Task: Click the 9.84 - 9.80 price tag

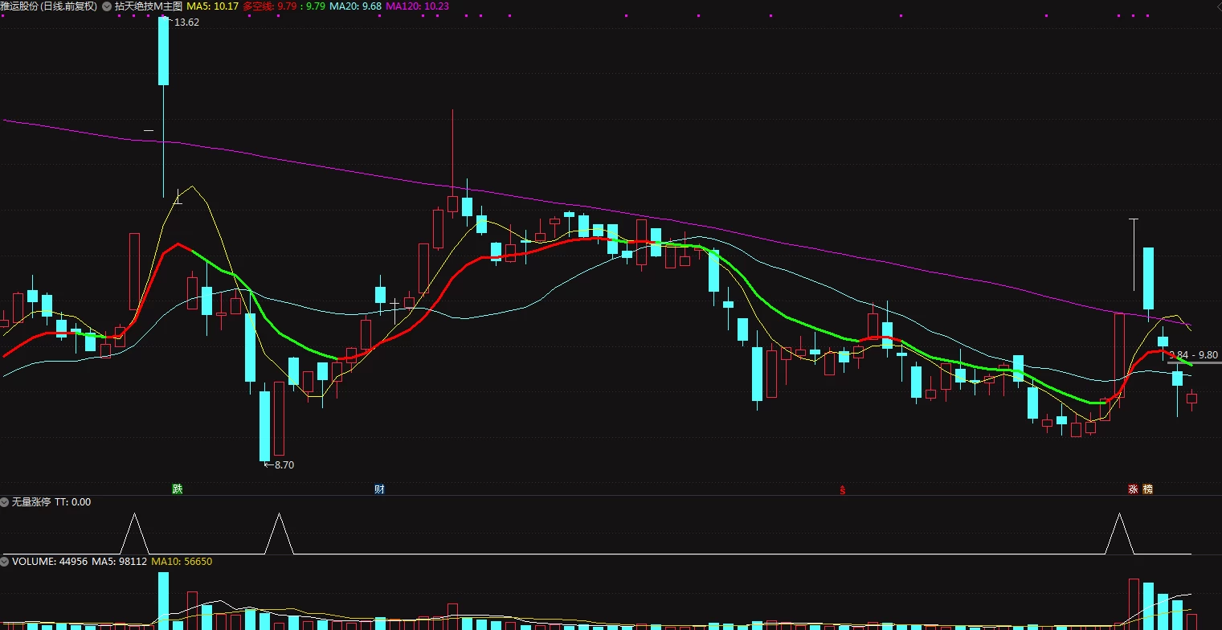Action: coord(1193,354)
